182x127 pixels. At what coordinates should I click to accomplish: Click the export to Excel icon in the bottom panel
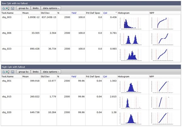point(8,72)
